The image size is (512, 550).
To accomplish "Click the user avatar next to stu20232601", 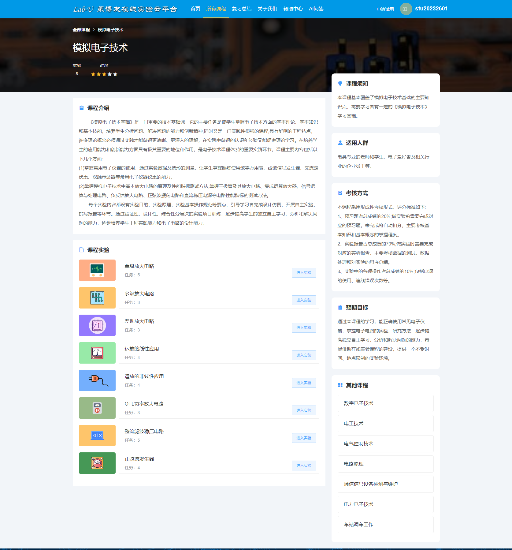I will (406, 9).
